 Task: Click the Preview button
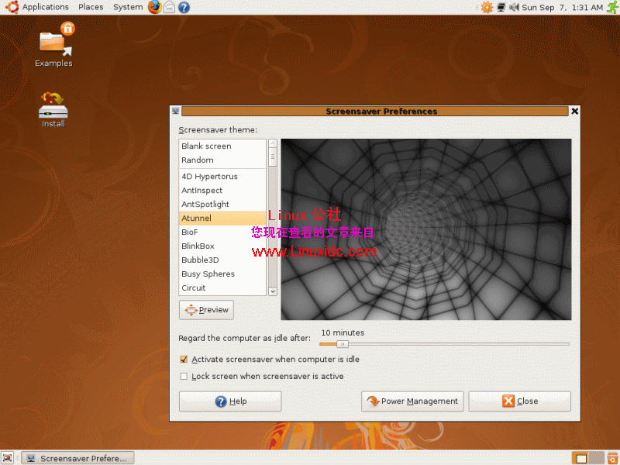coord(206,309)
